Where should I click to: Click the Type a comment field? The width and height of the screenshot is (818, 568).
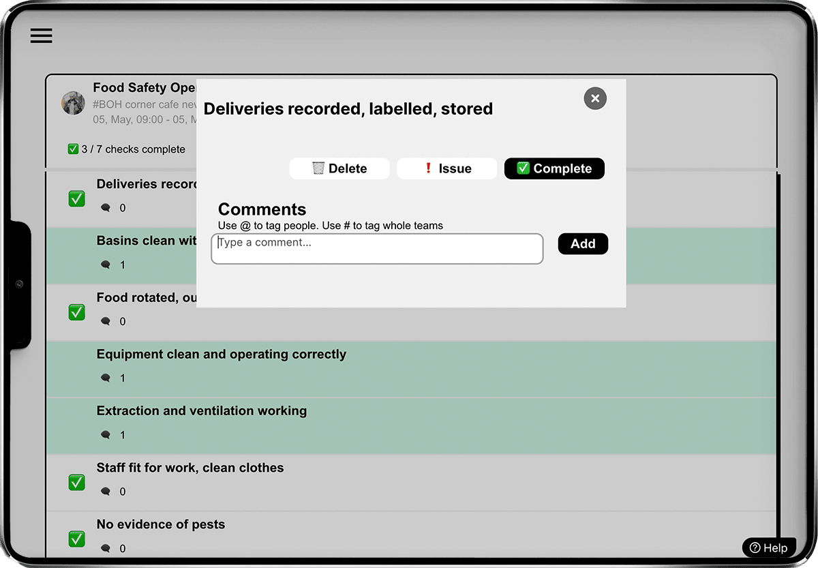[x=377, y=249]
